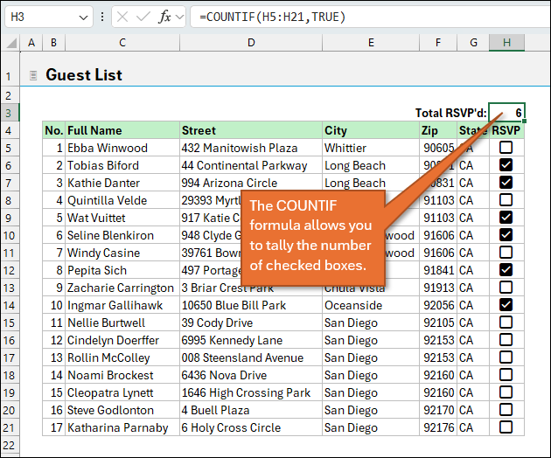This screenshot has width=551, height=458.
Task: Click the Insert Function fx button
Action: (x=164, y=17)
